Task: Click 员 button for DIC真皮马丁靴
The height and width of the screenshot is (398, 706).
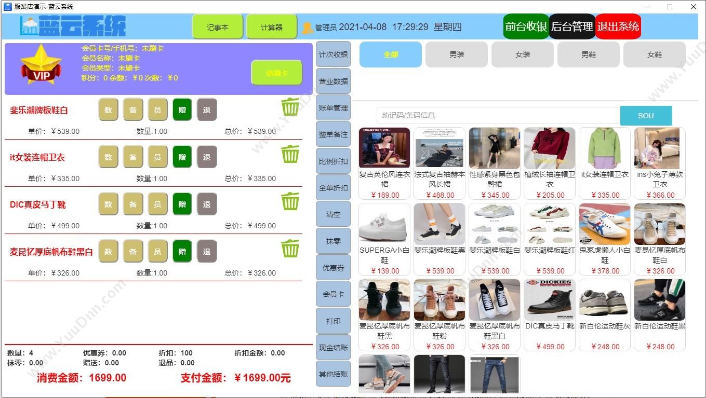Action: click(157, 204)
